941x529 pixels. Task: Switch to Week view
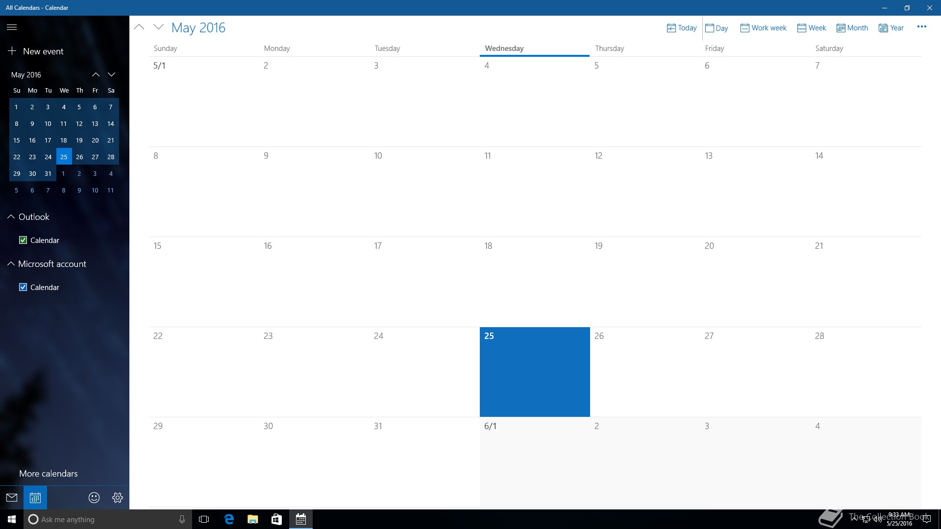812,28
